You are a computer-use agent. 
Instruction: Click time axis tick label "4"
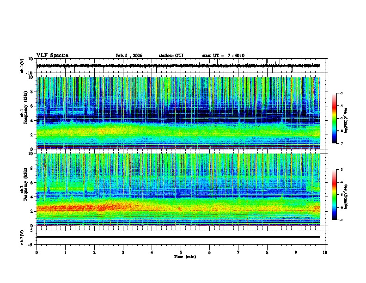pos(152,252)
